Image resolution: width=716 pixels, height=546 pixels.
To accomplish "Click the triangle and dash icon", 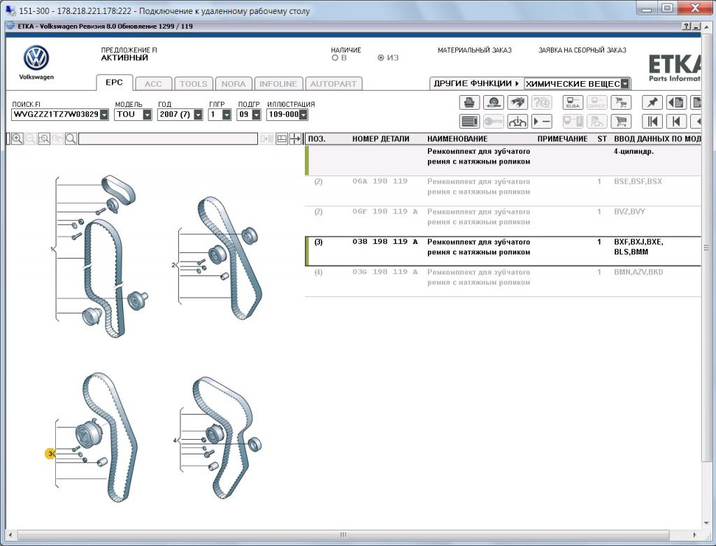I will click(x=542, y=122).
